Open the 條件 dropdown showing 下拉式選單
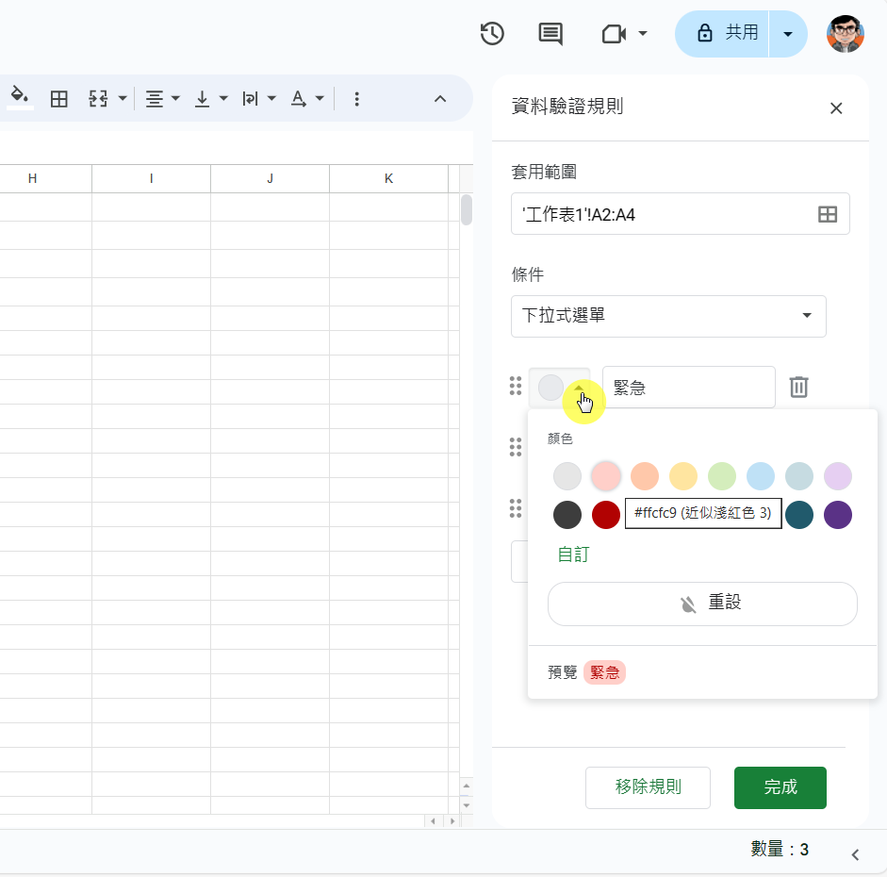 668,316
